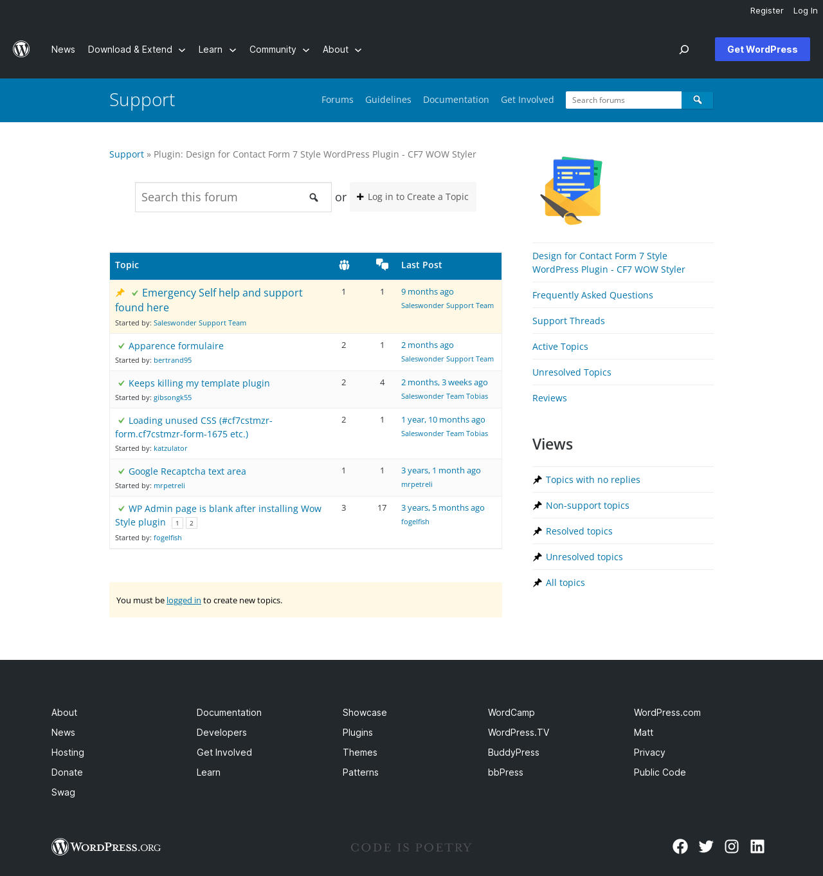This screenshot has height=876, width=823.
Task: Expand the Learn menu
Action: [x=217, y=50]
